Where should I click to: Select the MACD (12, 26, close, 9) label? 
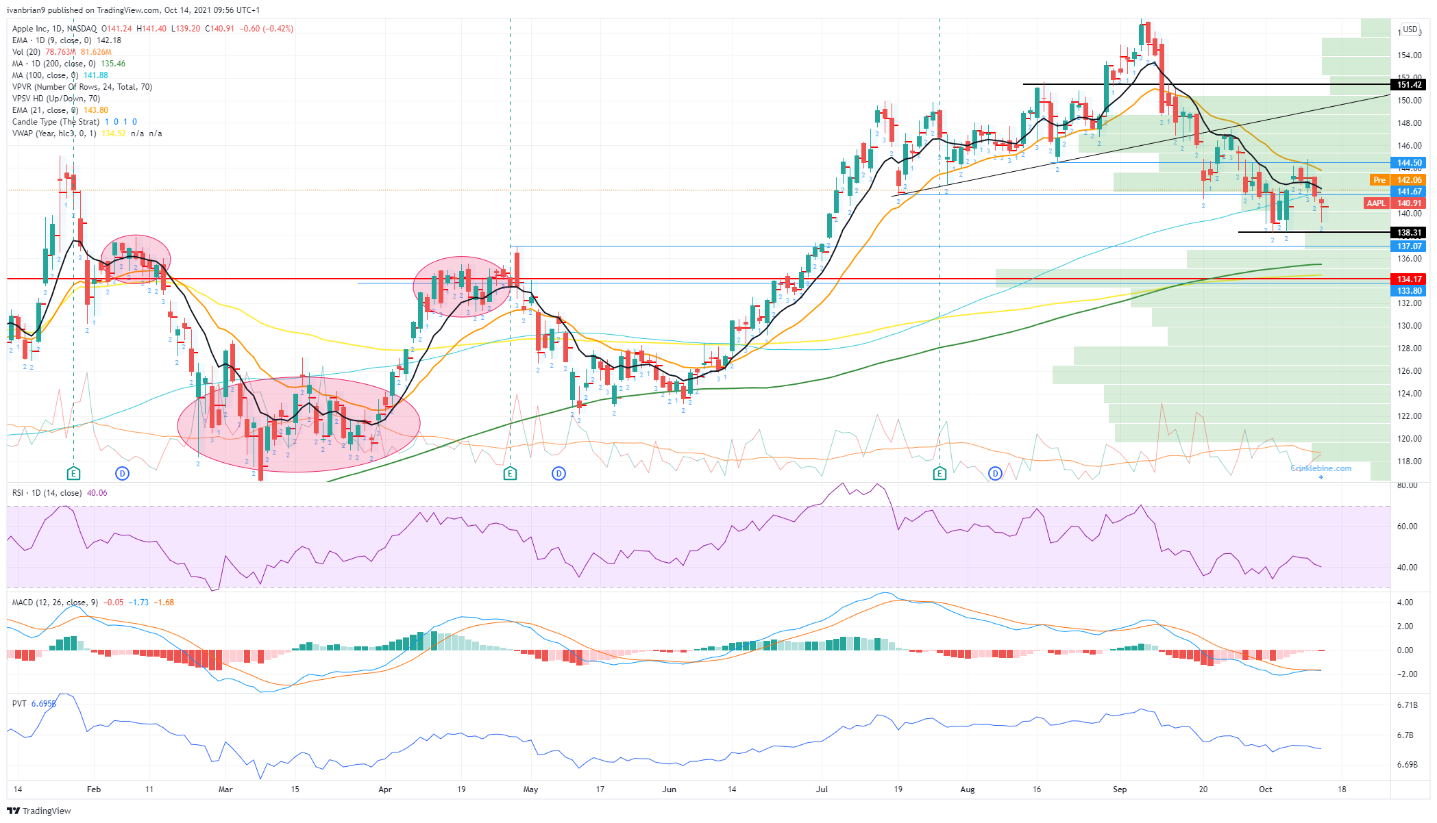[93, 603]
